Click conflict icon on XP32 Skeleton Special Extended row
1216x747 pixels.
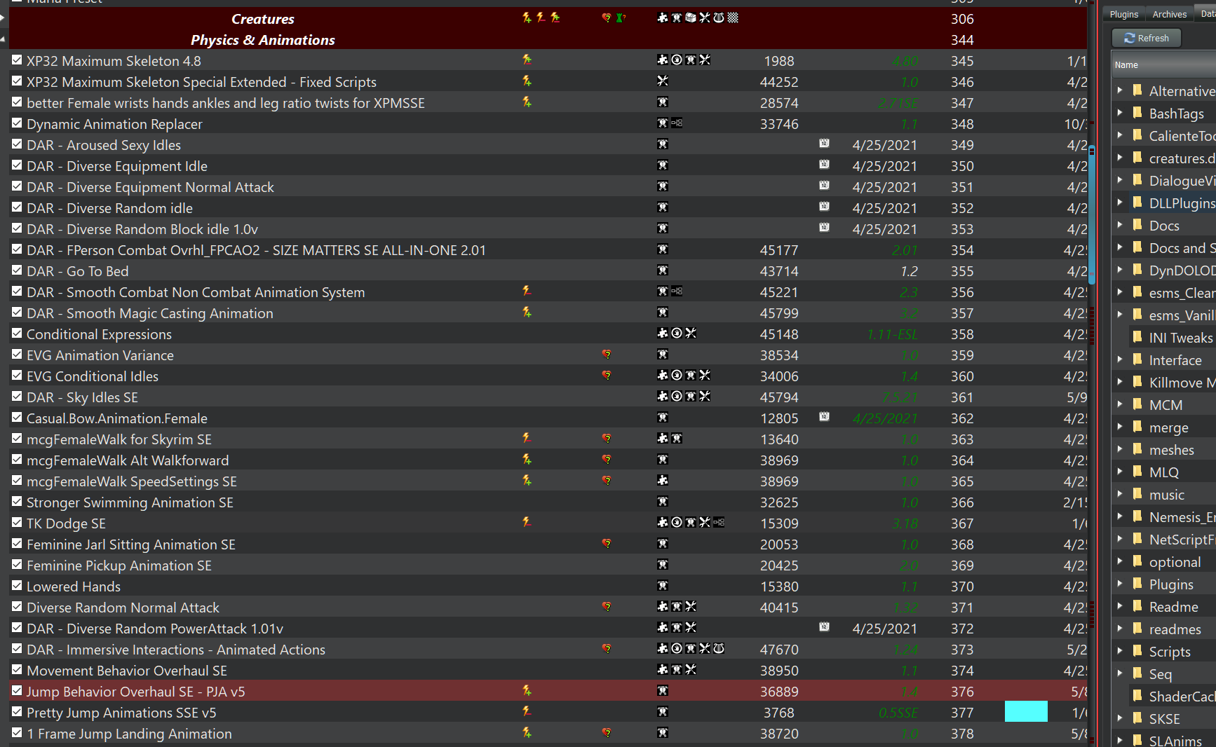[527, 81]
